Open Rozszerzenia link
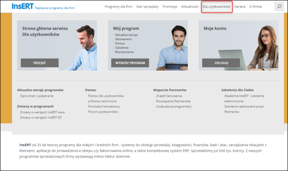Image resolution: width=288 pixels, height=171 pixels. pos(124,52)
